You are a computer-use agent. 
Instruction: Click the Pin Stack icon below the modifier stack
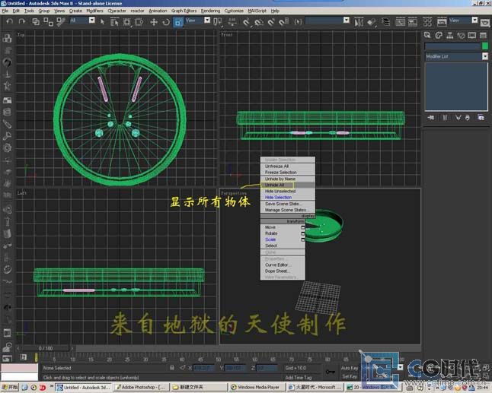431,117
